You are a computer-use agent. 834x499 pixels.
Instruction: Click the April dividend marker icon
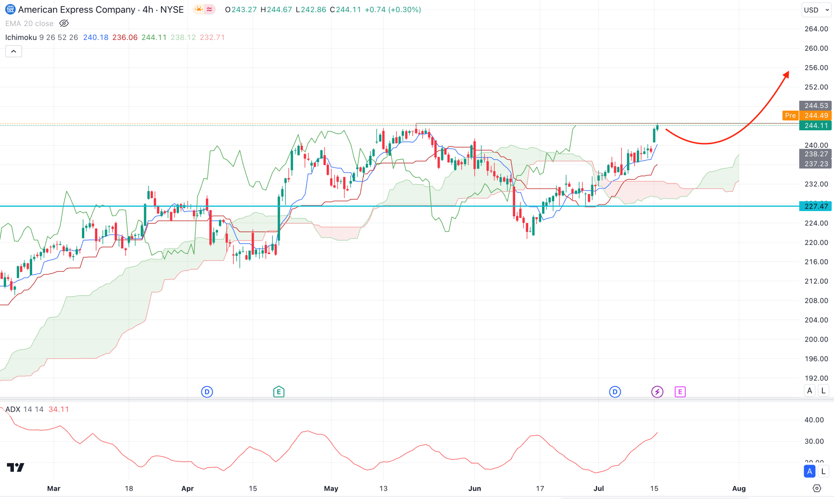pyautogui.click(x=207, y=392)
